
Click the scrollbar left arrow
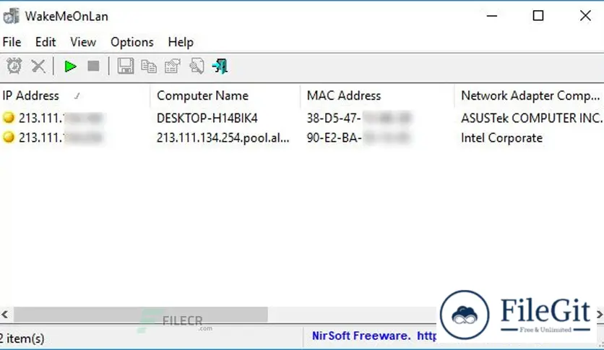point(5,314)
